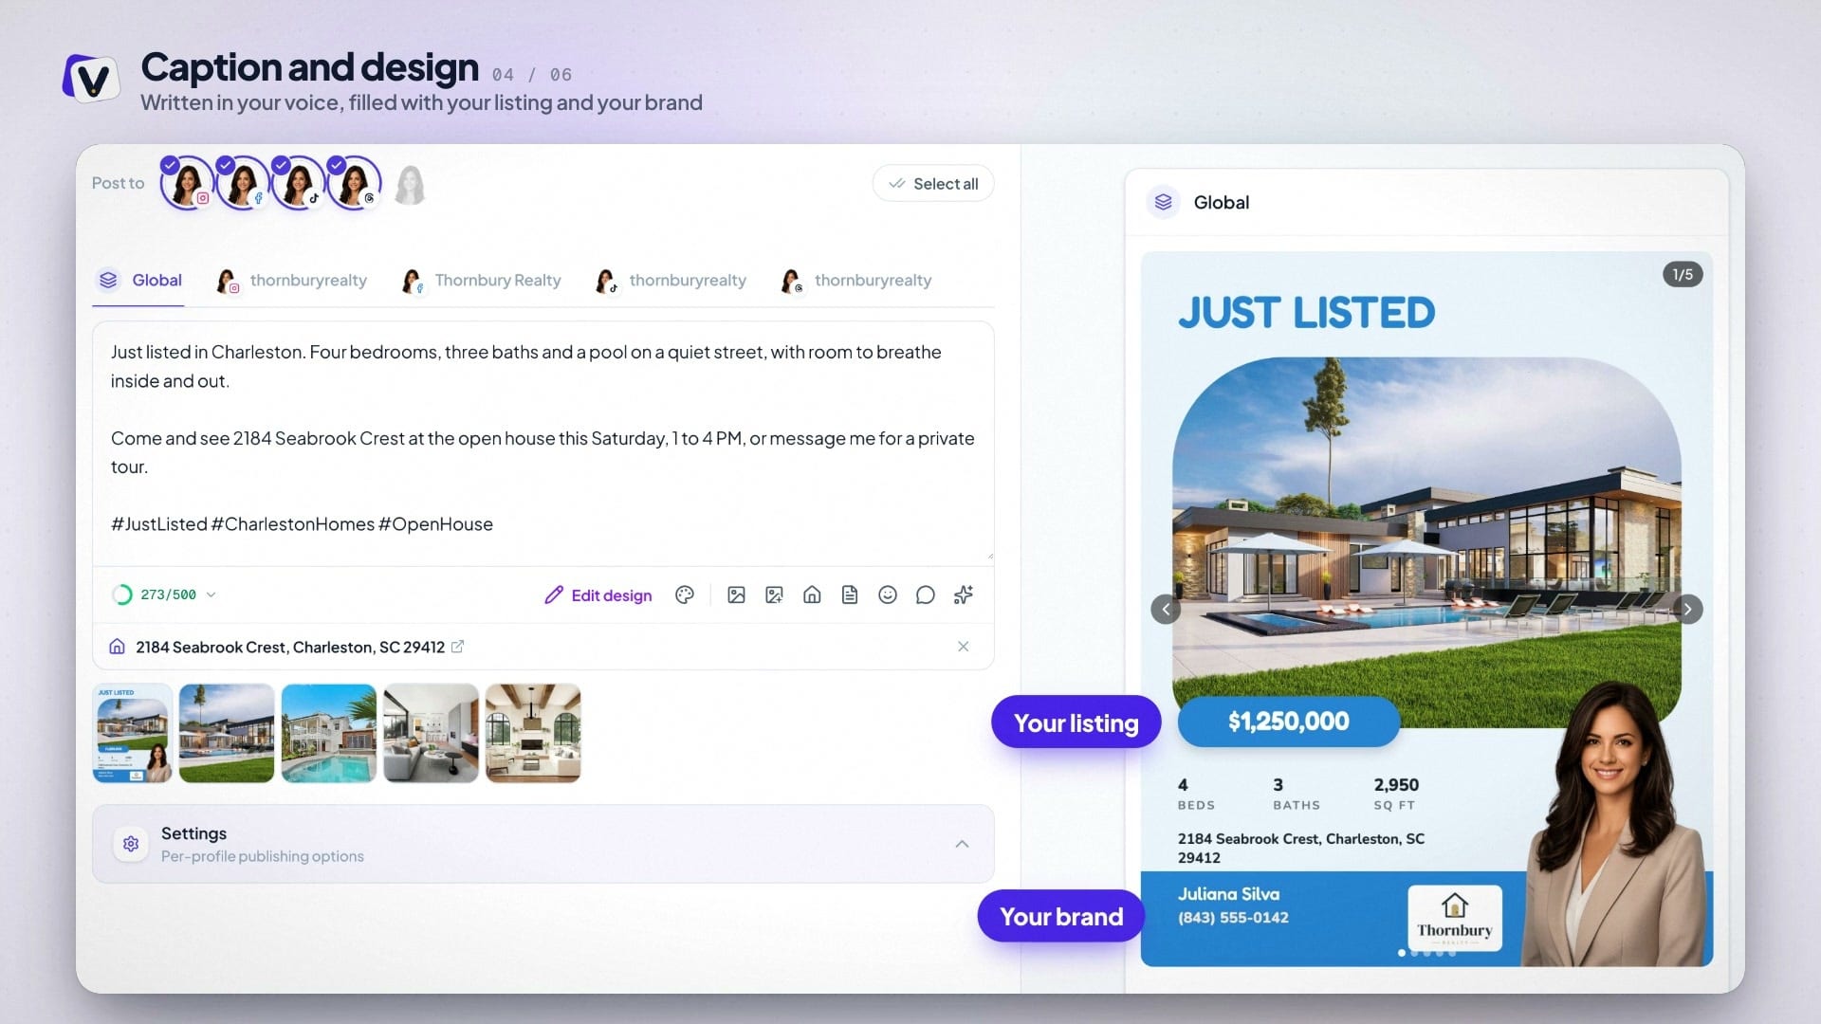Image resolution: width=1821 pixels, height=1024 pixels.
Task: Switch to the Global tab
Action: coord(139,281)
